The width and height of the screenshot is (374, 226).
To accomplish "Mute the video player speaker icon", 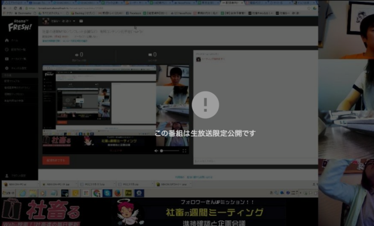I will 156,151.
